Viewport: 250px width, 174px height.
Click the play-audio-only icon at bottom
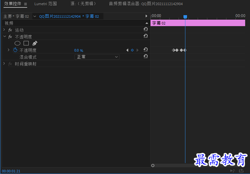pos(232,171)
